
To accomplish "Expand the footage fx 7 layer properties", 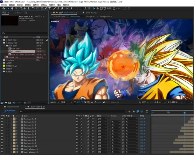I will click(x=12, y=122).
